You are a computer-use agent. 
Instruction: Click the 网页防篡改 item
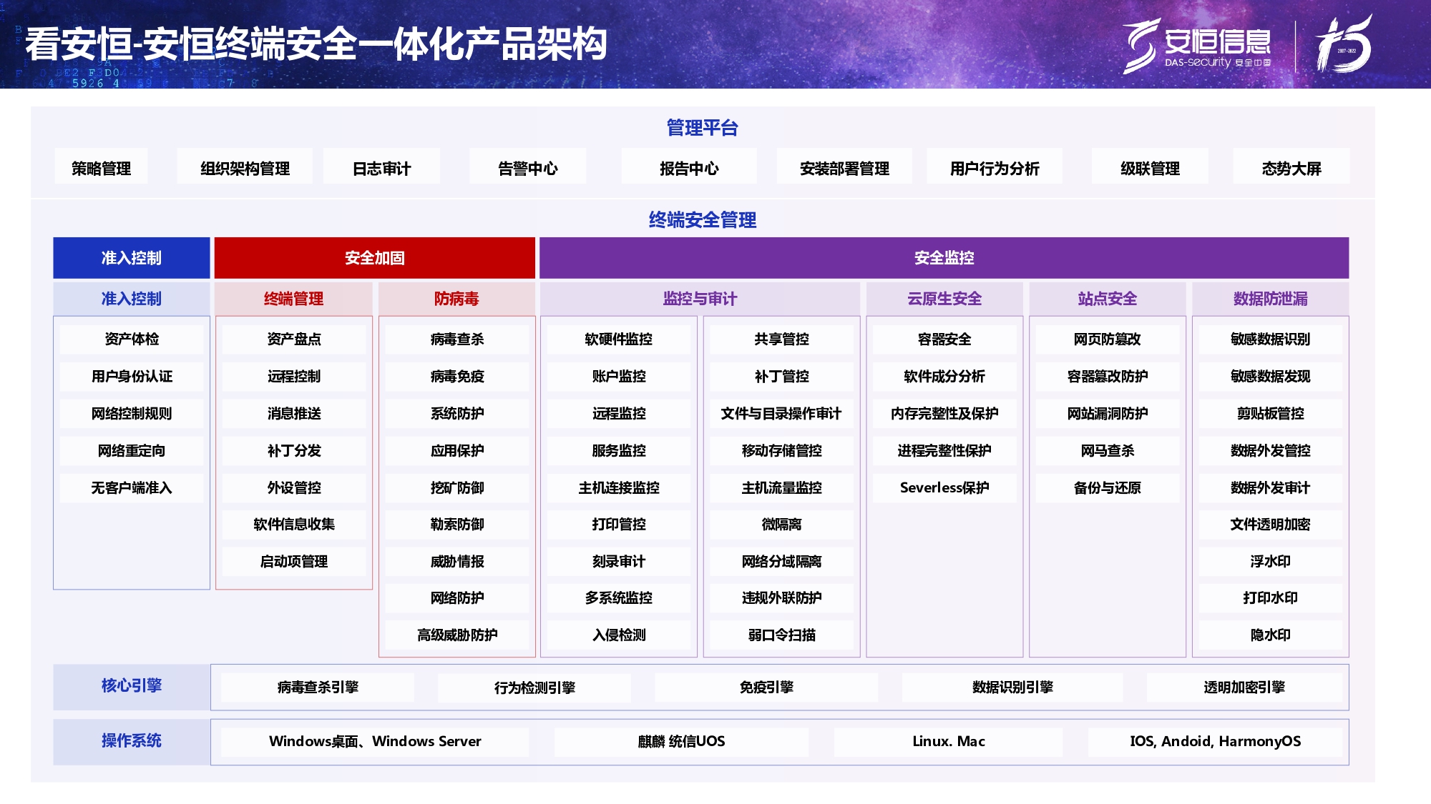coord(1108,339)
